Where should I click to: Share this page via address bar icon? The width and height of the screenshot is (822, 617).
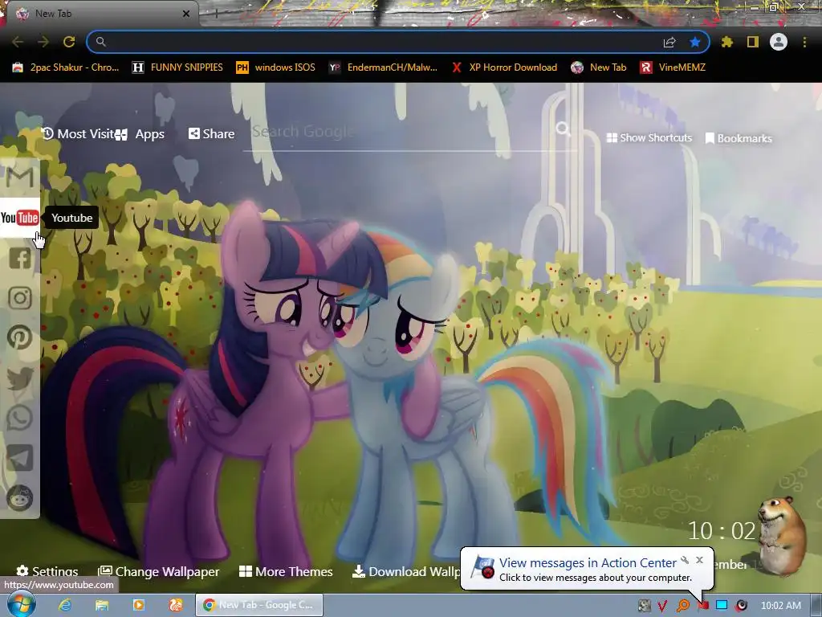tap(669, 42)
